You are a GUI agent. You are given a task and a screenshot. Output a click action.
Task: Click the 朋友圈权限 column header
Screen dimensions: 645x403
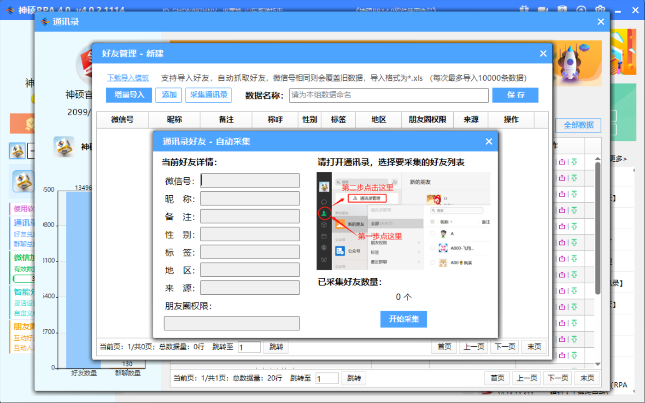pos(428,119)
